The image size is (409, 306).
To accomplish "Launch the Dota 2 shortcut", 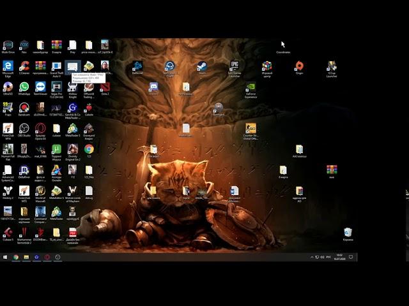I will pyautogui.click(x=105, y=87).
